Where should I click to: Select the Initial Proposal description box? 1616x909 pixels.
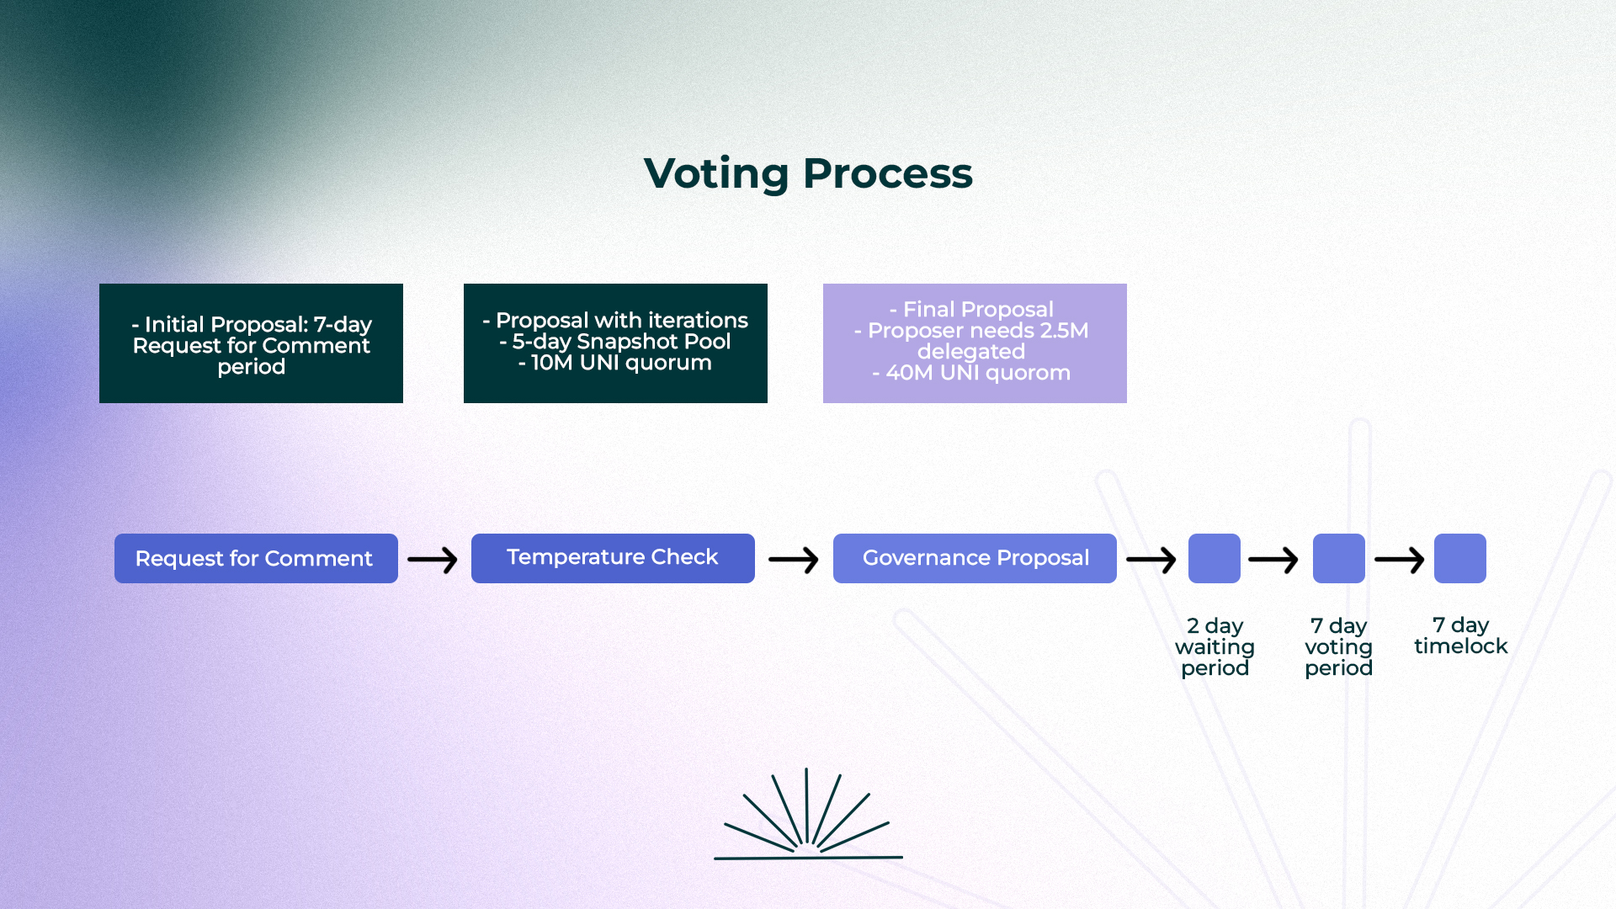click(x=251, y=343)
